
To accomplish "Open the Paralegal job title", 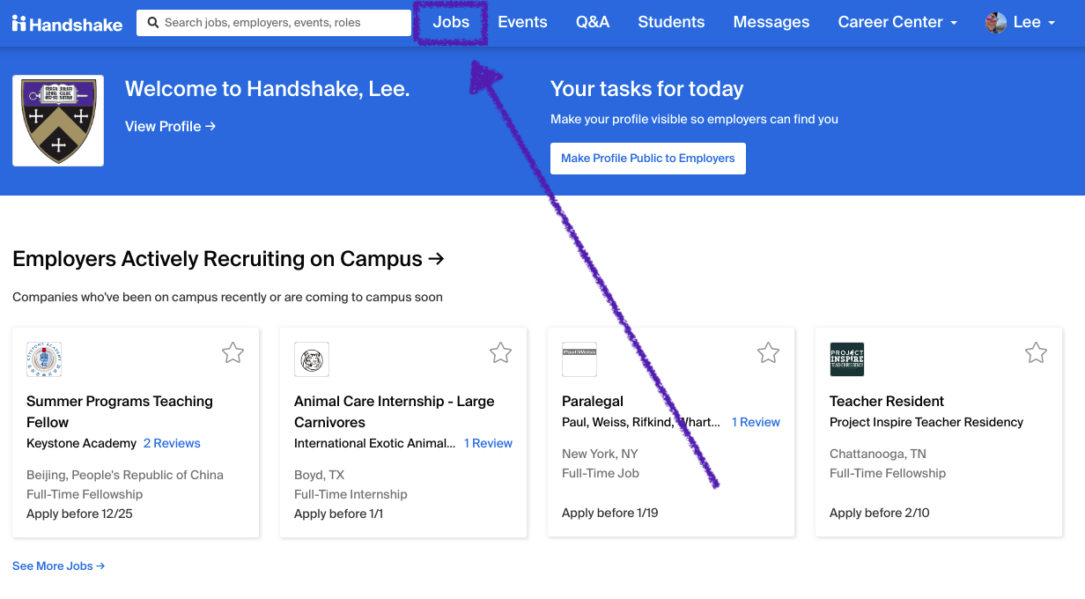I will pos(593,401).
